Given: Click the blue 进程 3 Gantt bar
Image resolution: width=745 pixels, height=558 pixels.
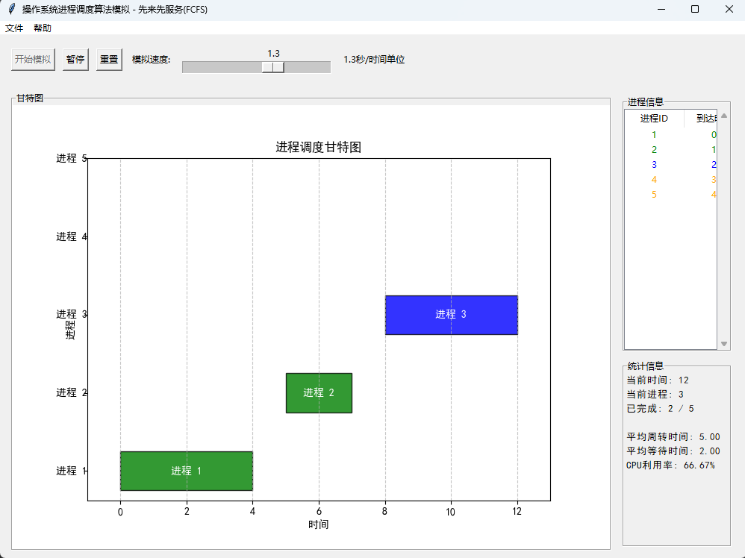Looking at the screenshot, I should 452,315.
